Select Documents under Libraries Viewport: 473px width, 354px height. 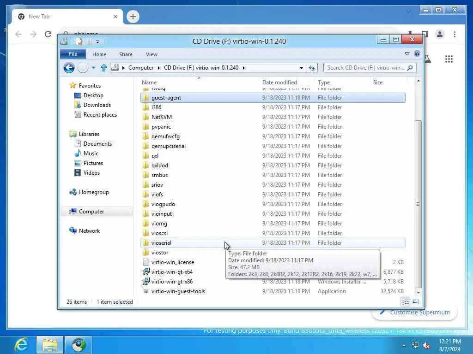click(x=97, y=144)
